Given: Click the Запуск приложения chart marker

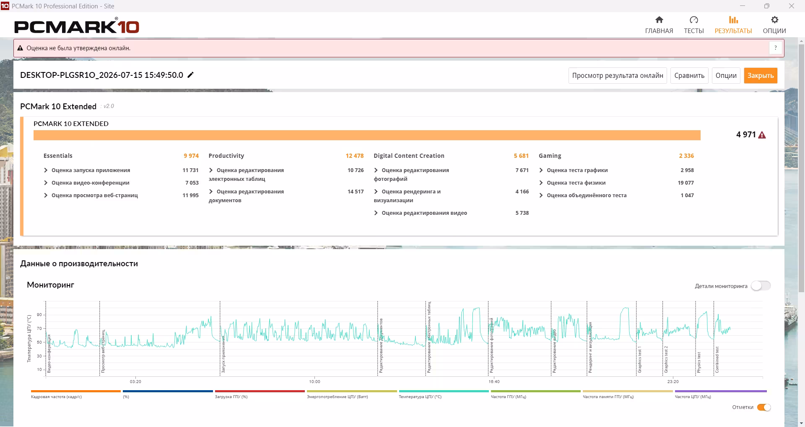Looking at the screenshot, I should (x=223, y=354).
